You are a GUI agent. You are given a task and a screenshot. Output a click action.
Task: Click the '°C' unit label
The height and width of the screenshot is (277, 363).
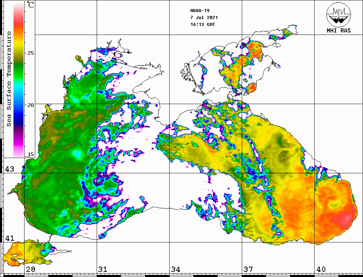click(x=30, y=5)
